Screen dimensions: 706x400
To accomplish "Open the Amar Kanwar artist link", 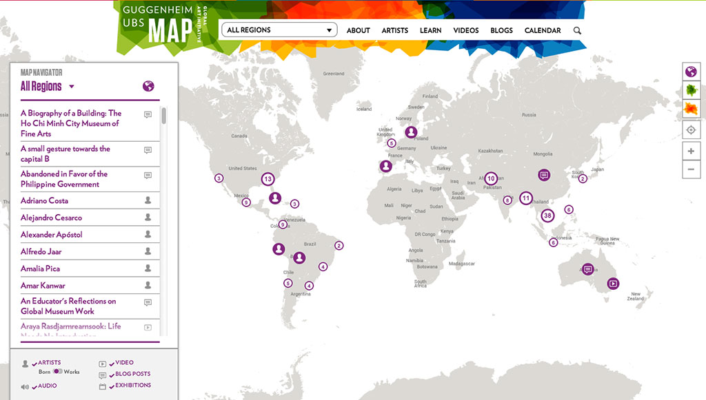I will click(x=43, y=286).
